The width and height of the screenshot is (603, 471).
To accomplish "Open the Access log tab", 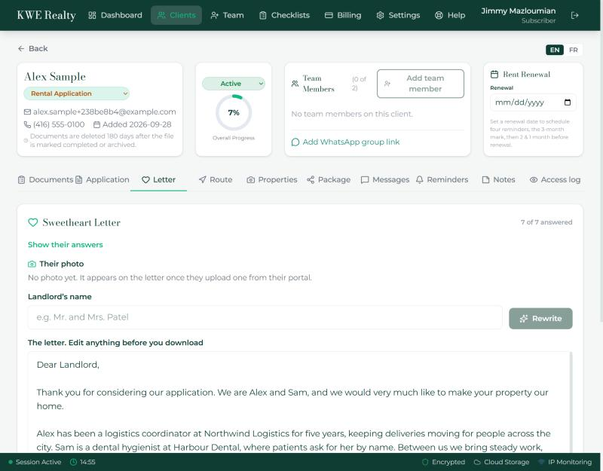I will [555, 180].
